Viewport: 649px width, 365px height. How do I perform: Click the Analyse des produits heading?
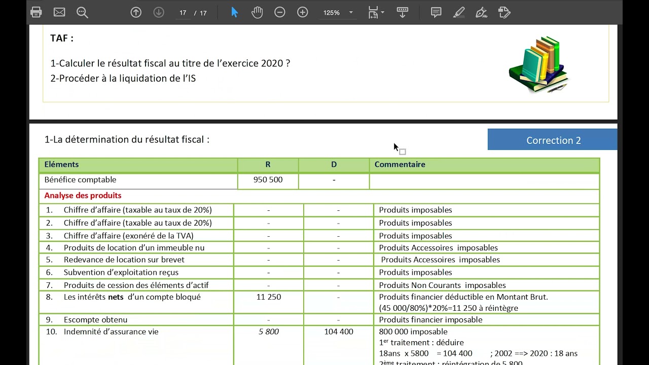83,195
